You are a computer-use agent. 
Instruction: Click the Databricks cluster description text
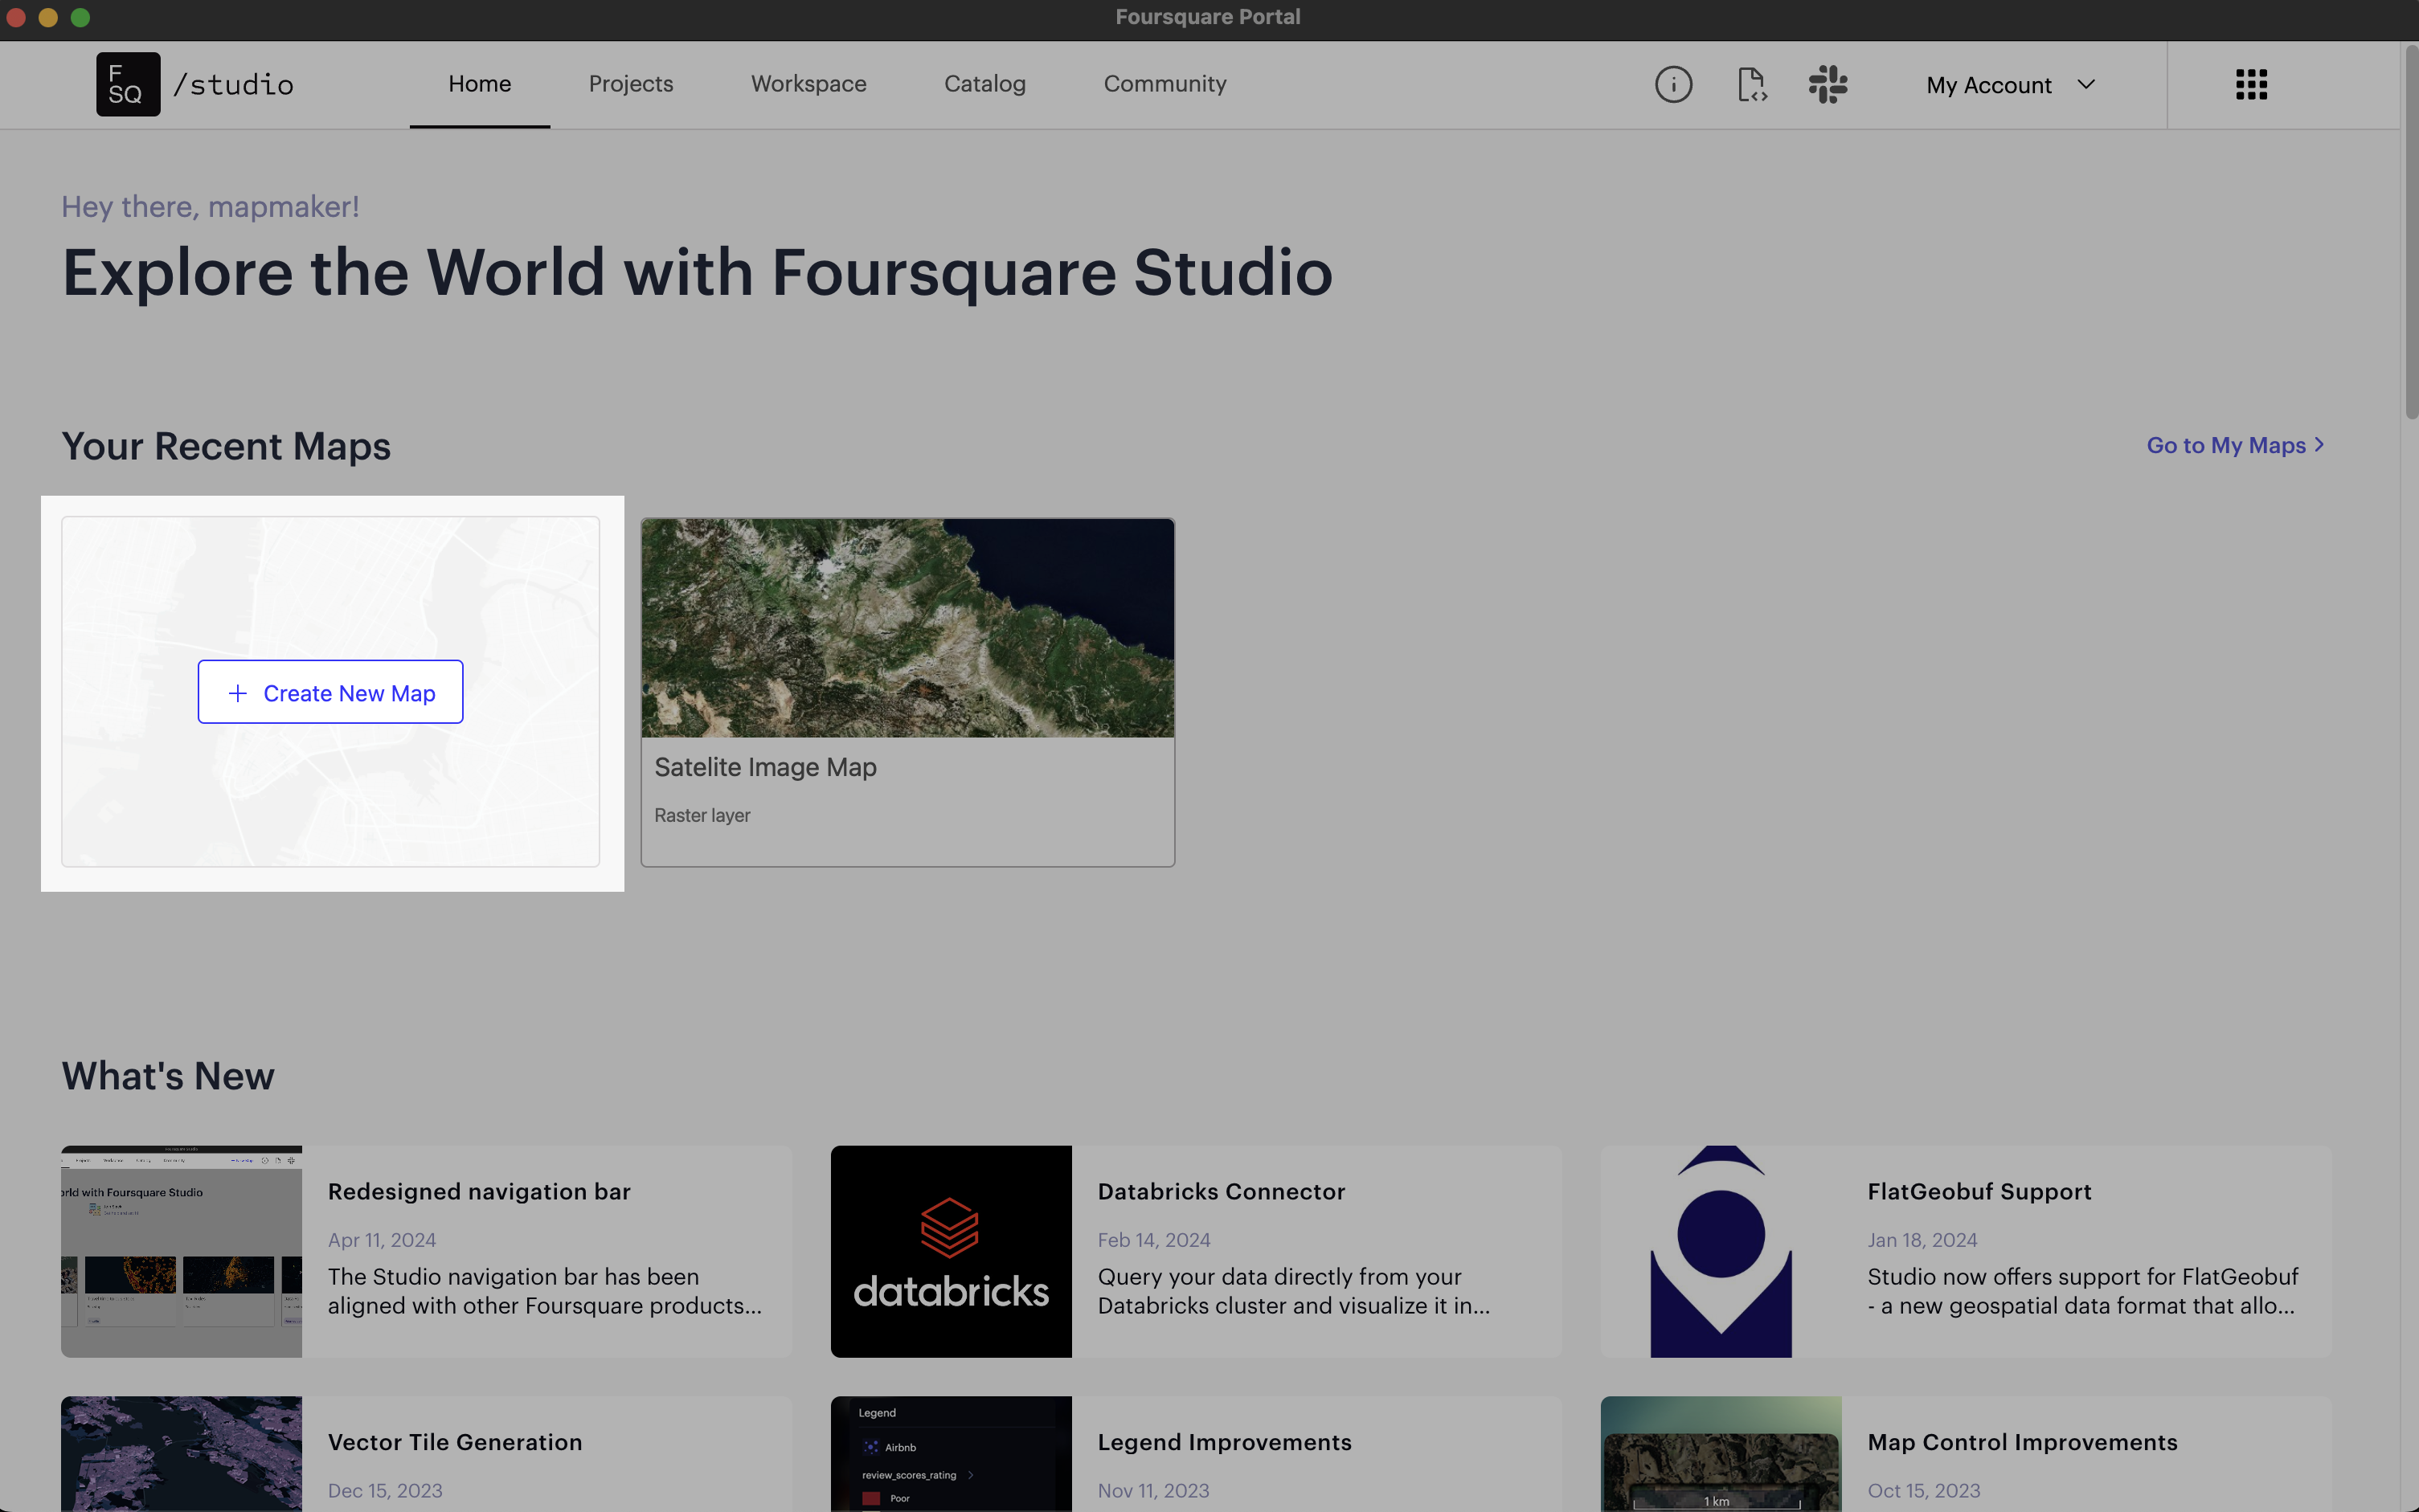point(1294,1291)
